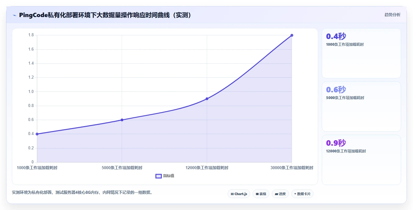
Task: Click the x-axis label 1000条工作项加载耗时
Action: (x=37, y=168)
